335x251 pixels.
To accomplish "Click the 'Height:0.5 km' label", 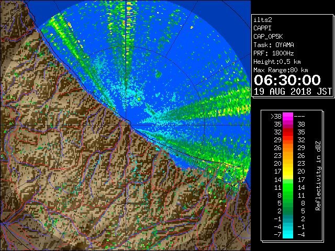I will pos(277,62).
